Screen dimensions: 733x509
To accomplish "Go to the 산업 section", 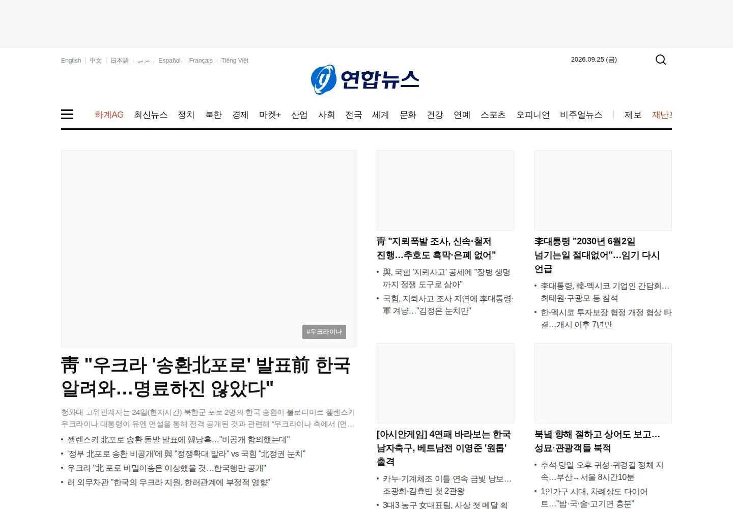I will point(299,115).
